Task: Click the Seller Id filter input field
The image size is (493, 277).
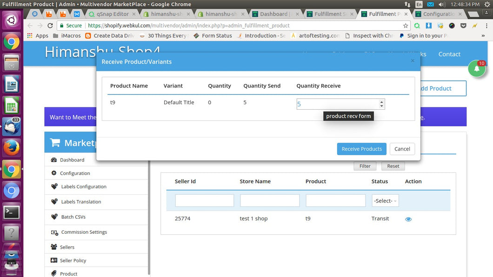Action: 204,201
